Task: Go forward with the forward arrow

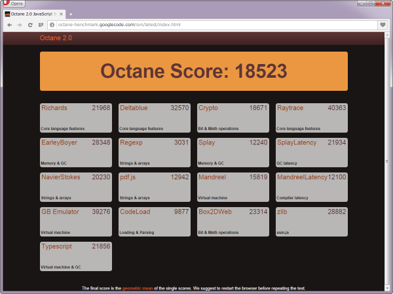Action: [20, 25]
